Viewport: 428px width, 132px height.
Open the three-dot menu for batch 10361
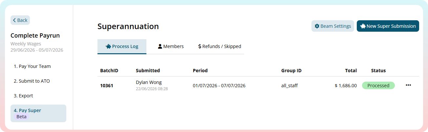408,85
